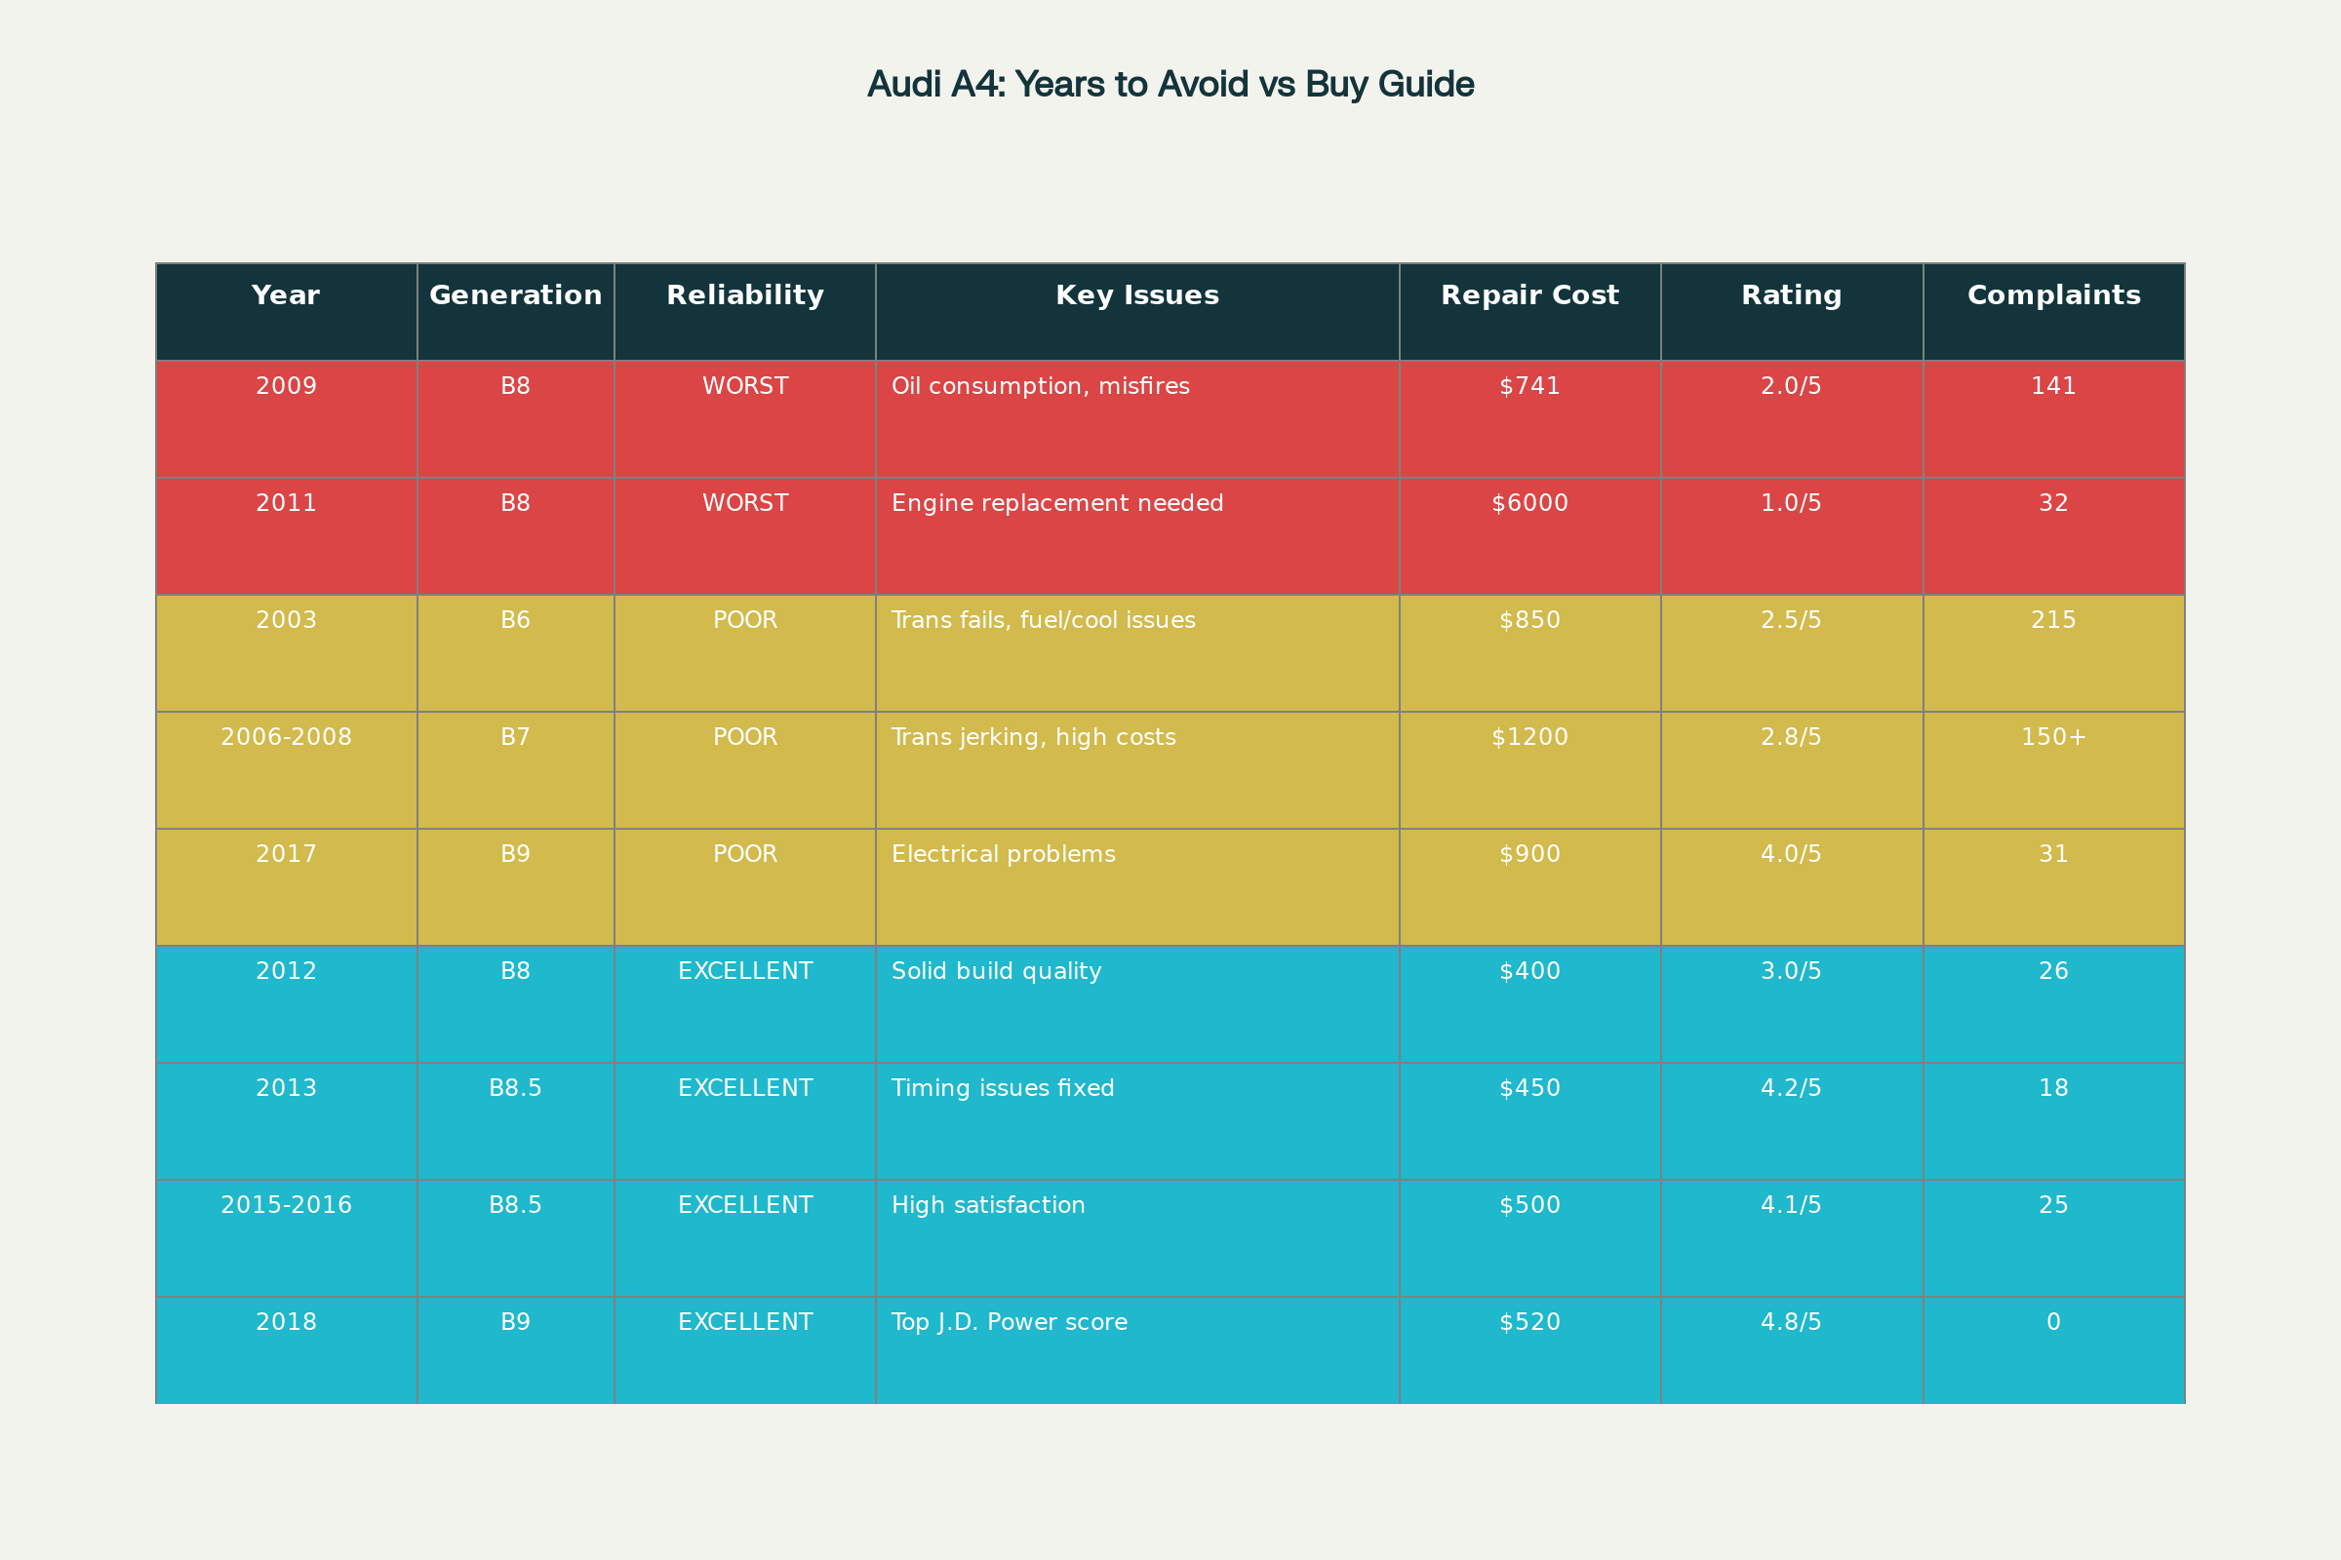Click the '150+' complaints value
Viewport: 2341px width, 1560px height.
click(x=2054, y=737)
